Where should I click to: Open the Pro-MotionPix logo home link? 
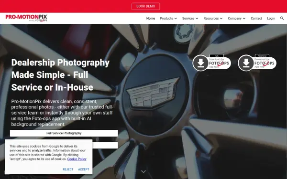[26, 18]
